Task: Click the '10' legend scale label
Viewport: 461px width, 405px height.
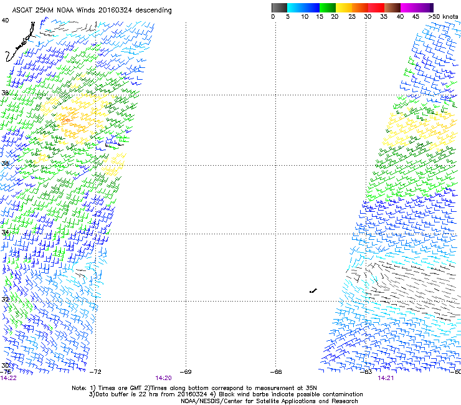Action: point(305,17)
